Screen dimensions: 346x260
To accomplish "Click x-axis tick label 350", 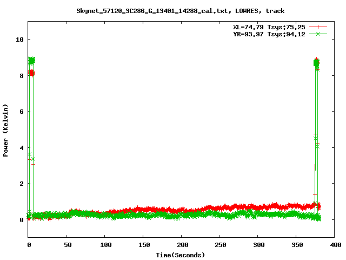I will tap(297, 245).
